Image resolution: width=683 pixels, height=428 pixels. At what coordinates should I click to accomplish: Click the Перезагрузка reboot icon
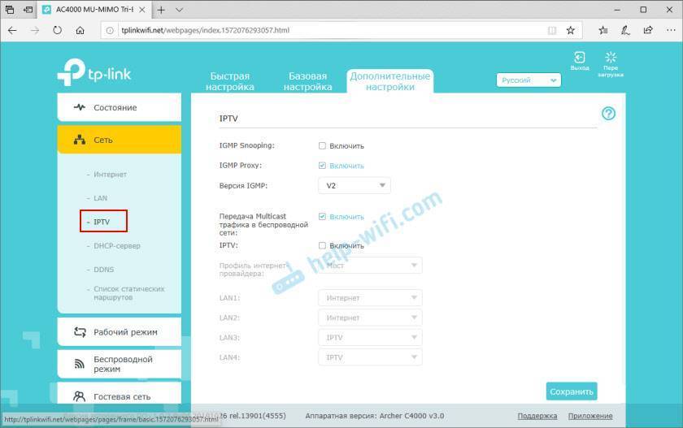click(611, 64)
